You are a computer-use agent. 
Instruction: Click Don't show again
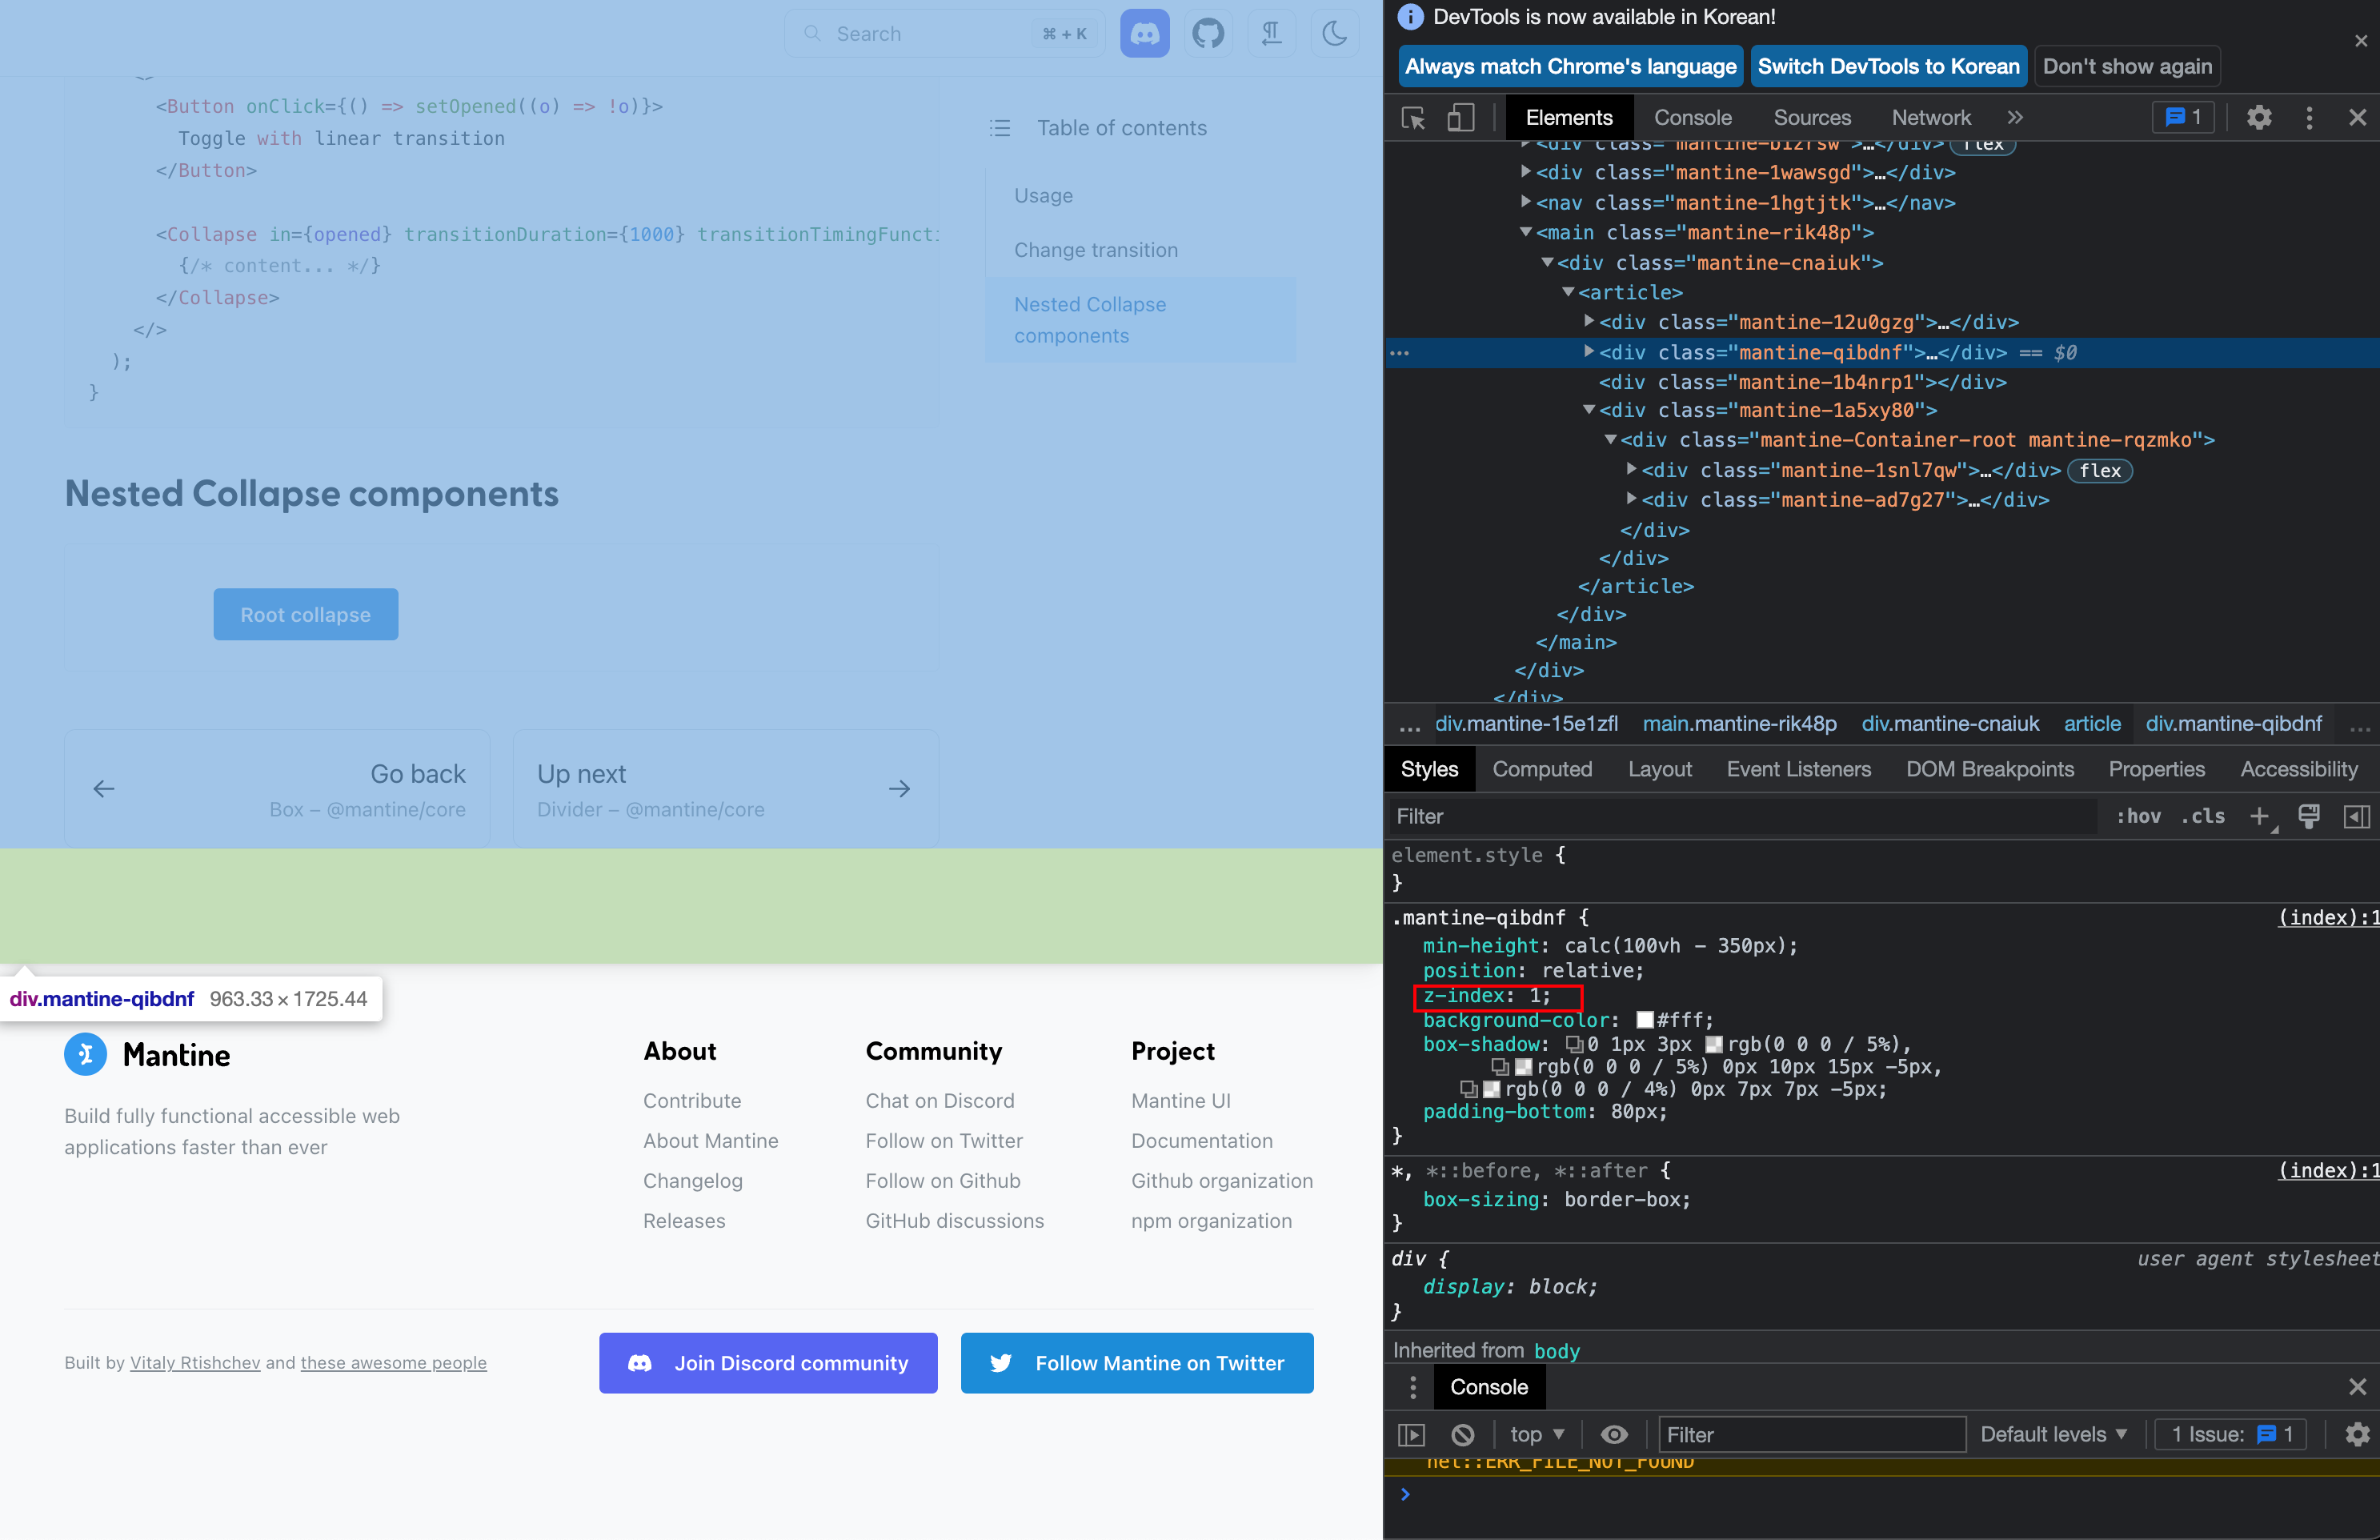(2127, 67)
